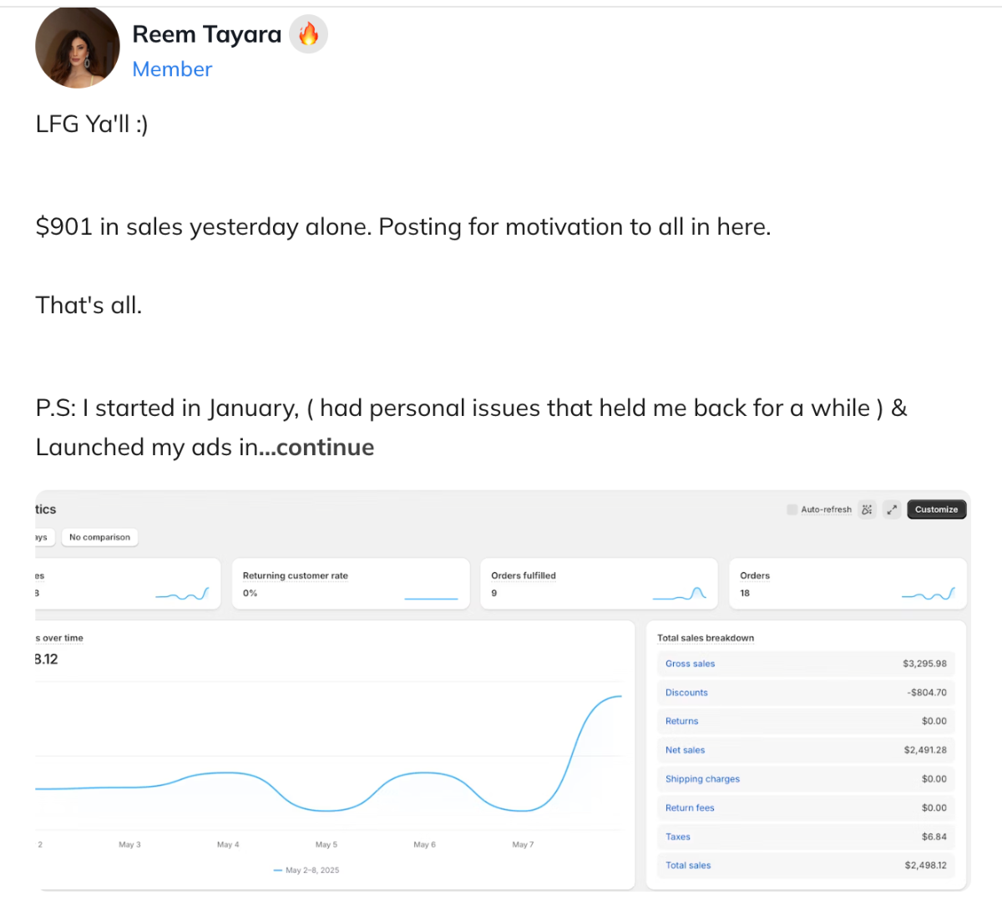The width and height of the screenshot is (1002, 902).
Task: Click the Orders fulfilled sparkline icon
Action: 680,594
